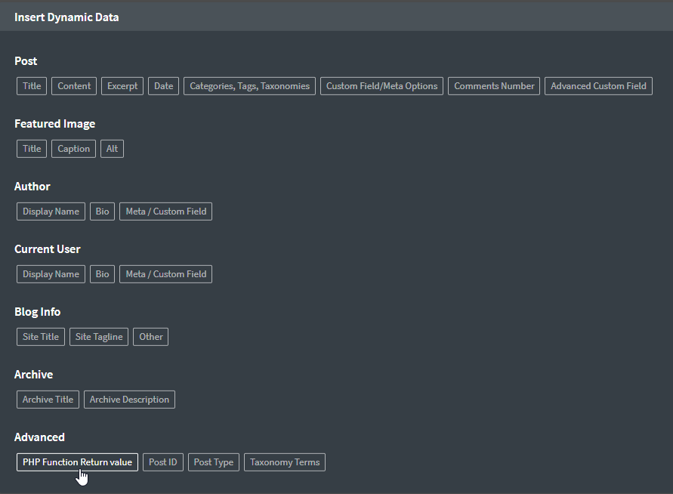Viewport: 673px width, 494px height.
Task: Click the Featured Image Alt button
Action: 112,149
